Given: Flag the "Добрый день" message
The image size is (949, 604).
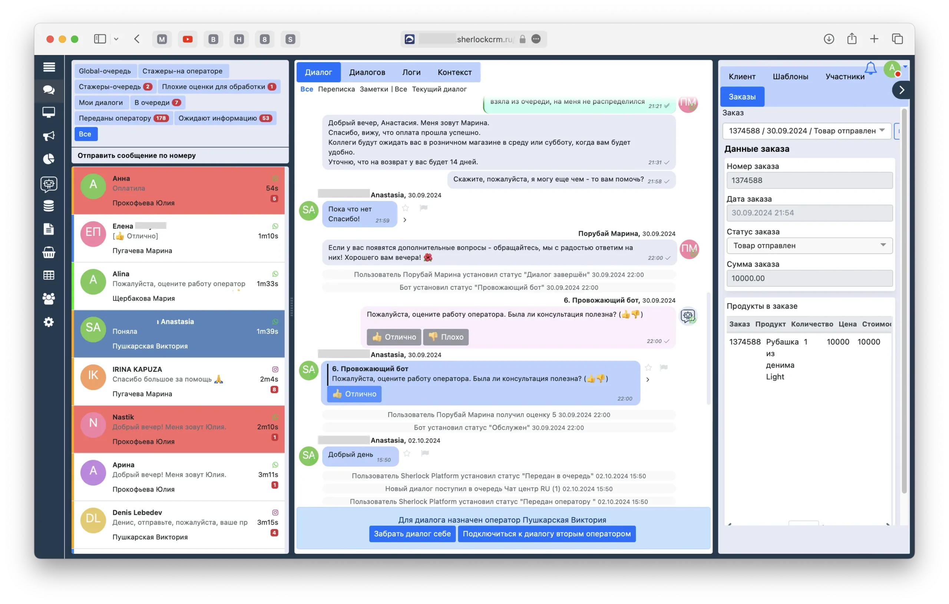Looking at the screenshot, I should [x=425, y=453].
